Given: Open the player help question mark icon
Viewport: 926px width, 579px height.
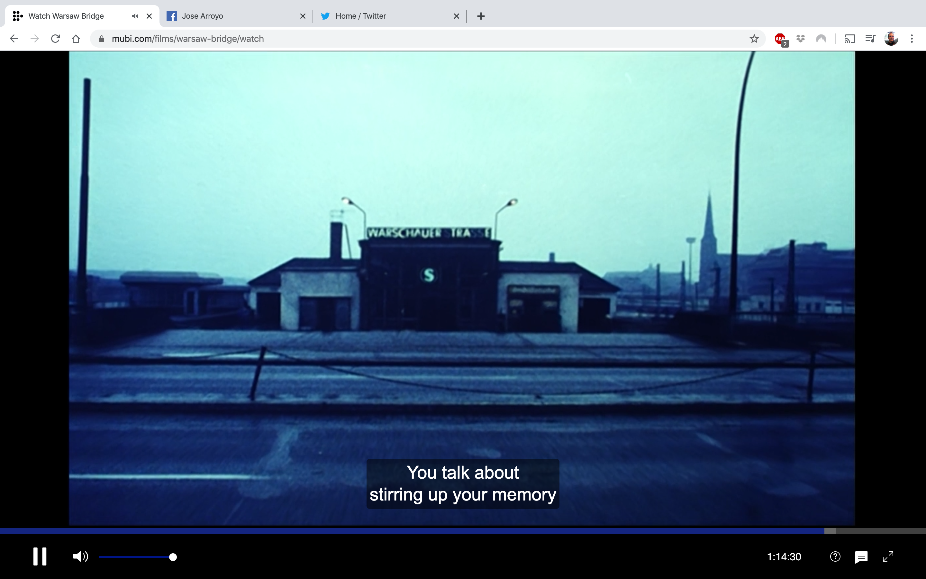Looking at the screenshot, I should pos(835,556).
